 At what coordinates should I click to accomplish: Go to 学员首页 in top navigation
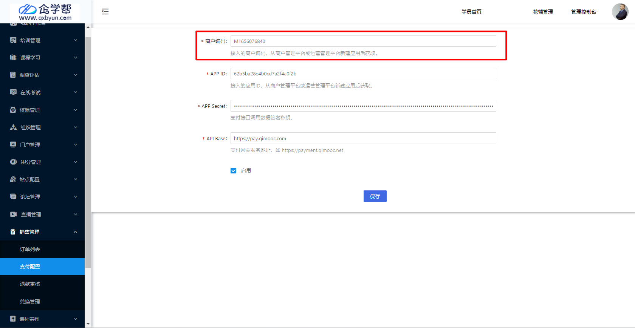(x=471, y=12)
